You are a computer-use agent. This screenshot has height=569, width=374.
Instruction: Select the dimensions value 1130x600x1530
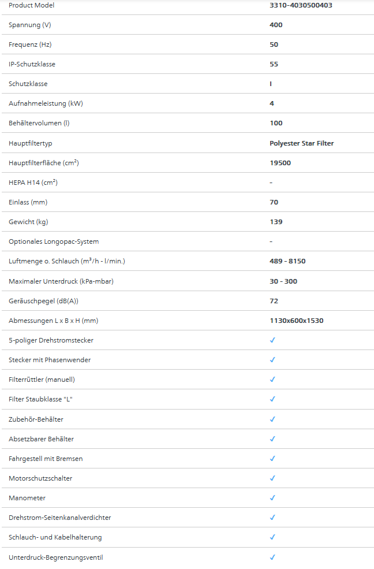coord(297,321)
